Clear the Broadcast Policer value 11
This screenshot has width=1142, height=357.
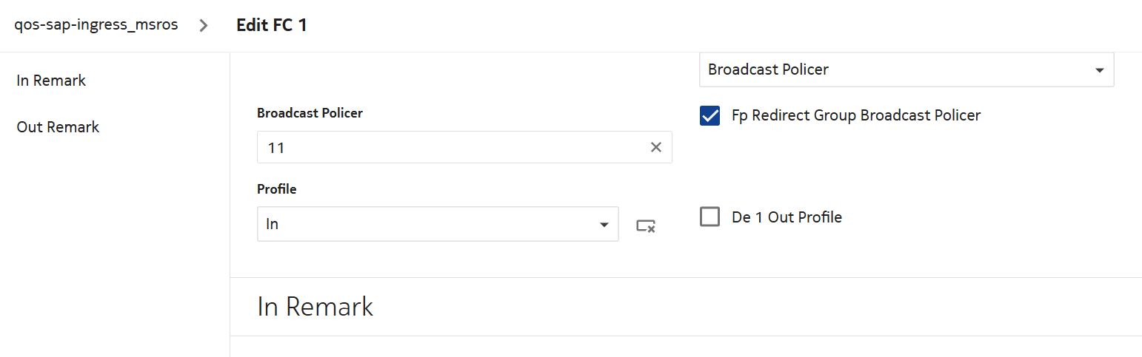655,147
